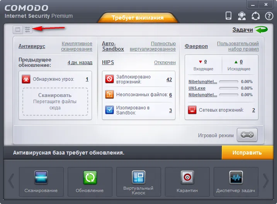Image resolution: width=277 pixels, height=204 pixels.
Task: Show next tiles with the right chevron
Action: (x=266, y=181)
